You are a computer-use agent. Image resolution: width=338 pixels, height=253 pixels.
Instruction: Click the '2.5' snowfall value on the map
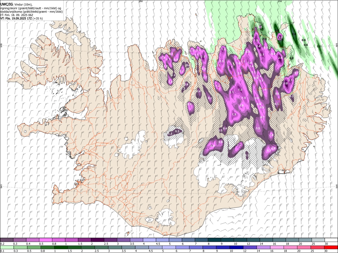point(203,57)
